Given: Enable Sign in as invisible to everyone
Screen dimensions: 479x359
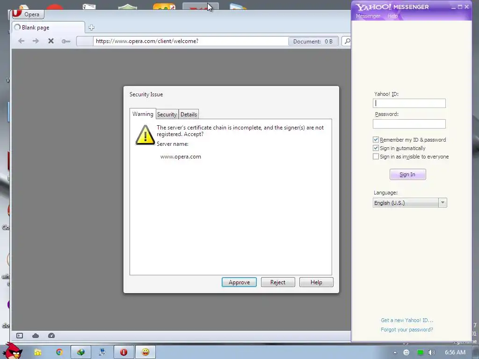Looking at the screenshot, I should (x=376, y=157).
